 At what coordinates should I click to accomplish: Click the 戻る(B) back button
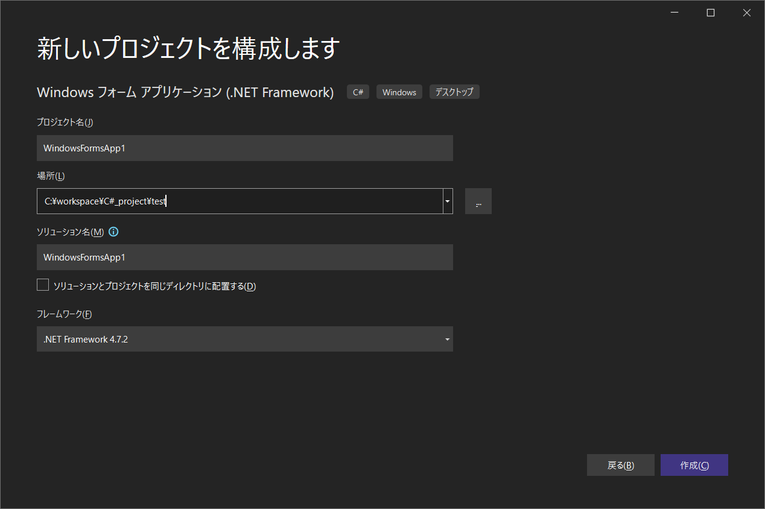(621, 465)
